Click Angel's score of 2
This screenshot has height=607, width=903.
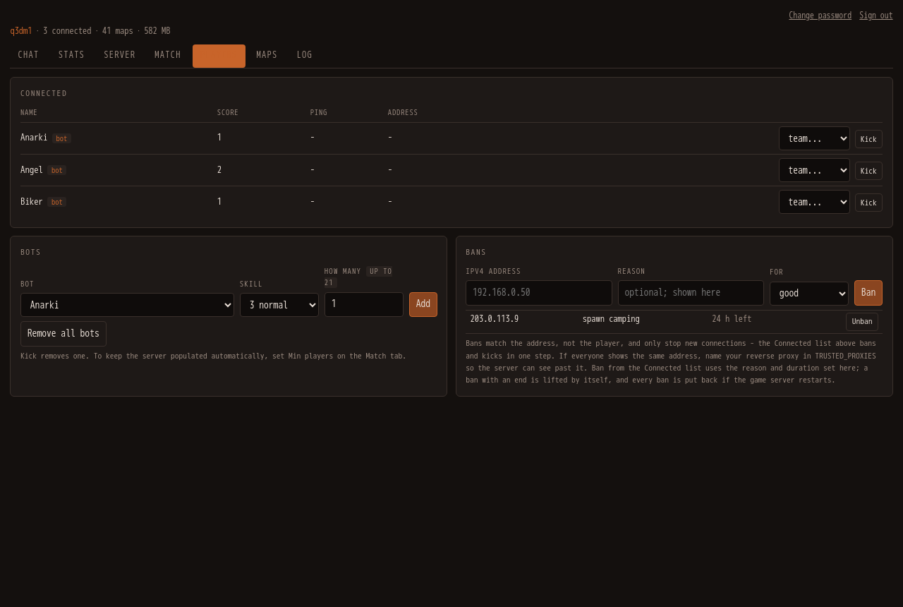[x=219, y=170]
